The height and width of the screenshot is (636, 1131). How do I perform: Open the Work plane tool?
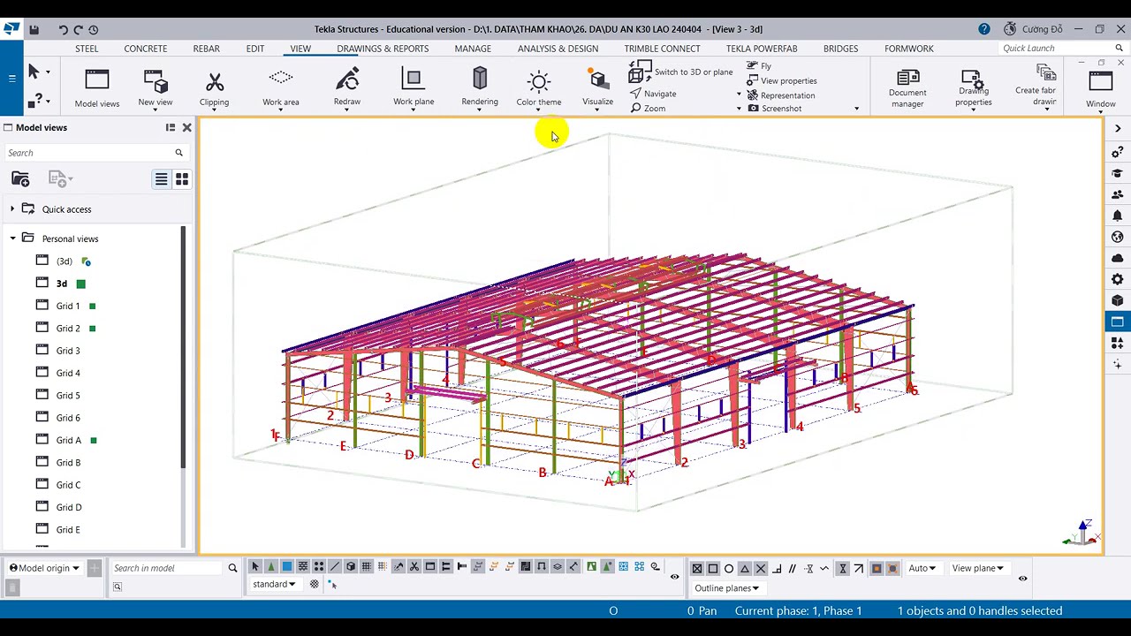(414, 88)
